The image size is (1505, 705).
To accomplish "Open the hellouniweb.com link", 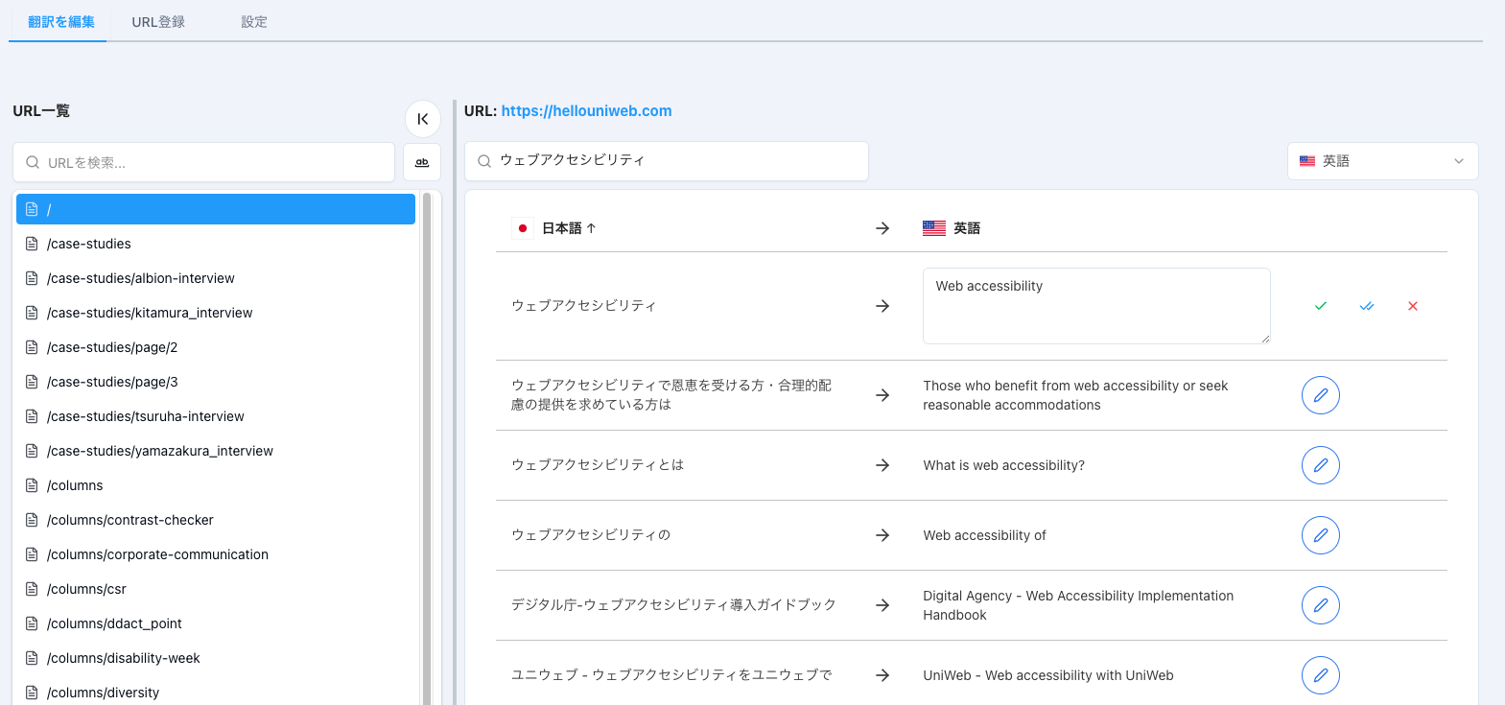I will click(x=586, y=111).
